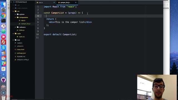Click the webcam video overlay
178x100 pixels.
tap(157, 87)
